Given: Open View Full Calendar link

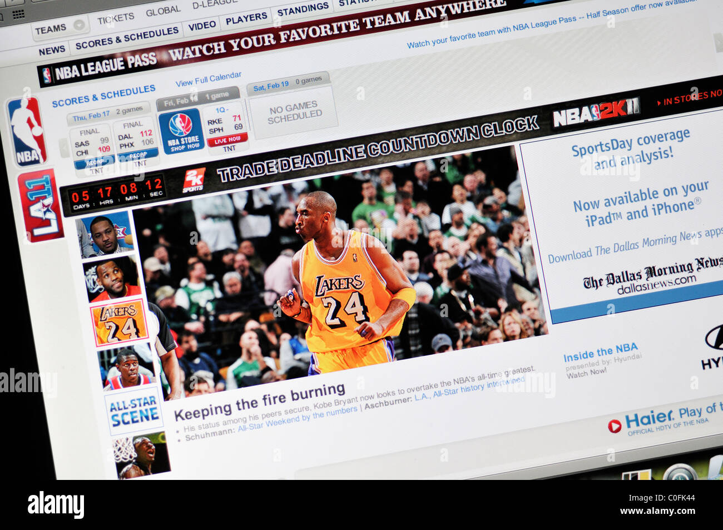Looking at the screenshot, I should coord(209,79).
